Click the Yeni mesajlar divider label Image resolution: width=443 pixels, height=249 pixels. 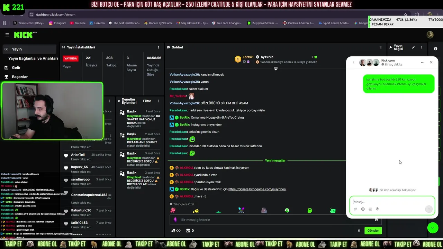[275, 160]
